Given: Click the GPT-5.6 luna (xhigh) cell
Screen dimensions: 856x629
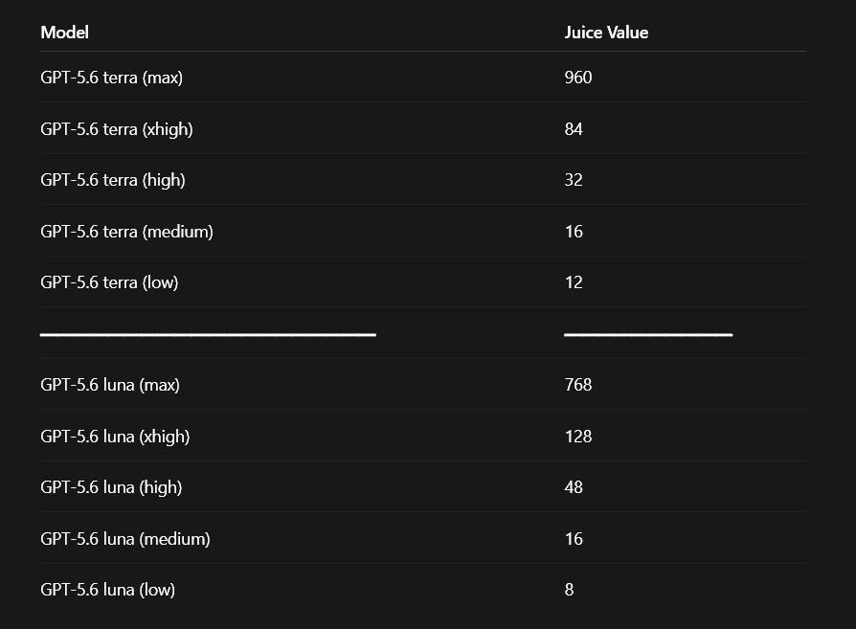Looking at the screenshot, I should coord(115,437).
